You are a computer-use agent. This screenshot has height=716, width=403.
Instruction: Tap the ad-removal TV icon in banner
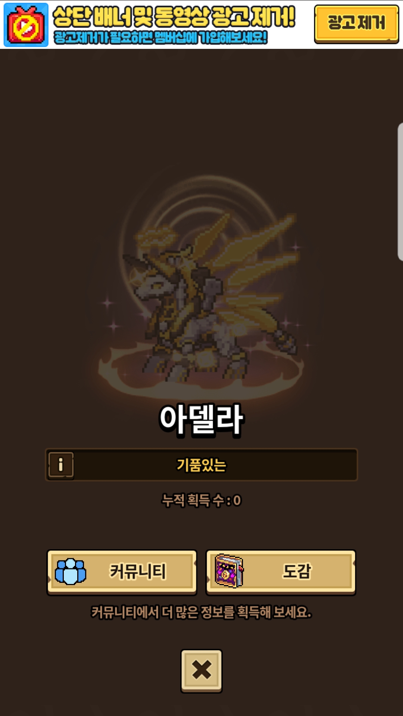(26, 25)
